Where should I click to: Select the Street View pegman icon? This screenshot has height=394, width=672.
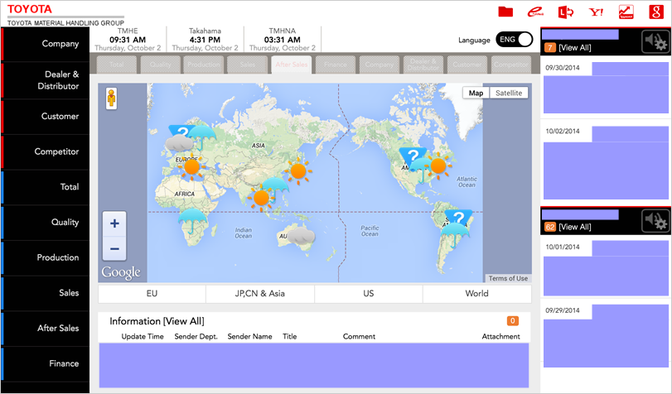pyautogui.click(x=111, y=98)
